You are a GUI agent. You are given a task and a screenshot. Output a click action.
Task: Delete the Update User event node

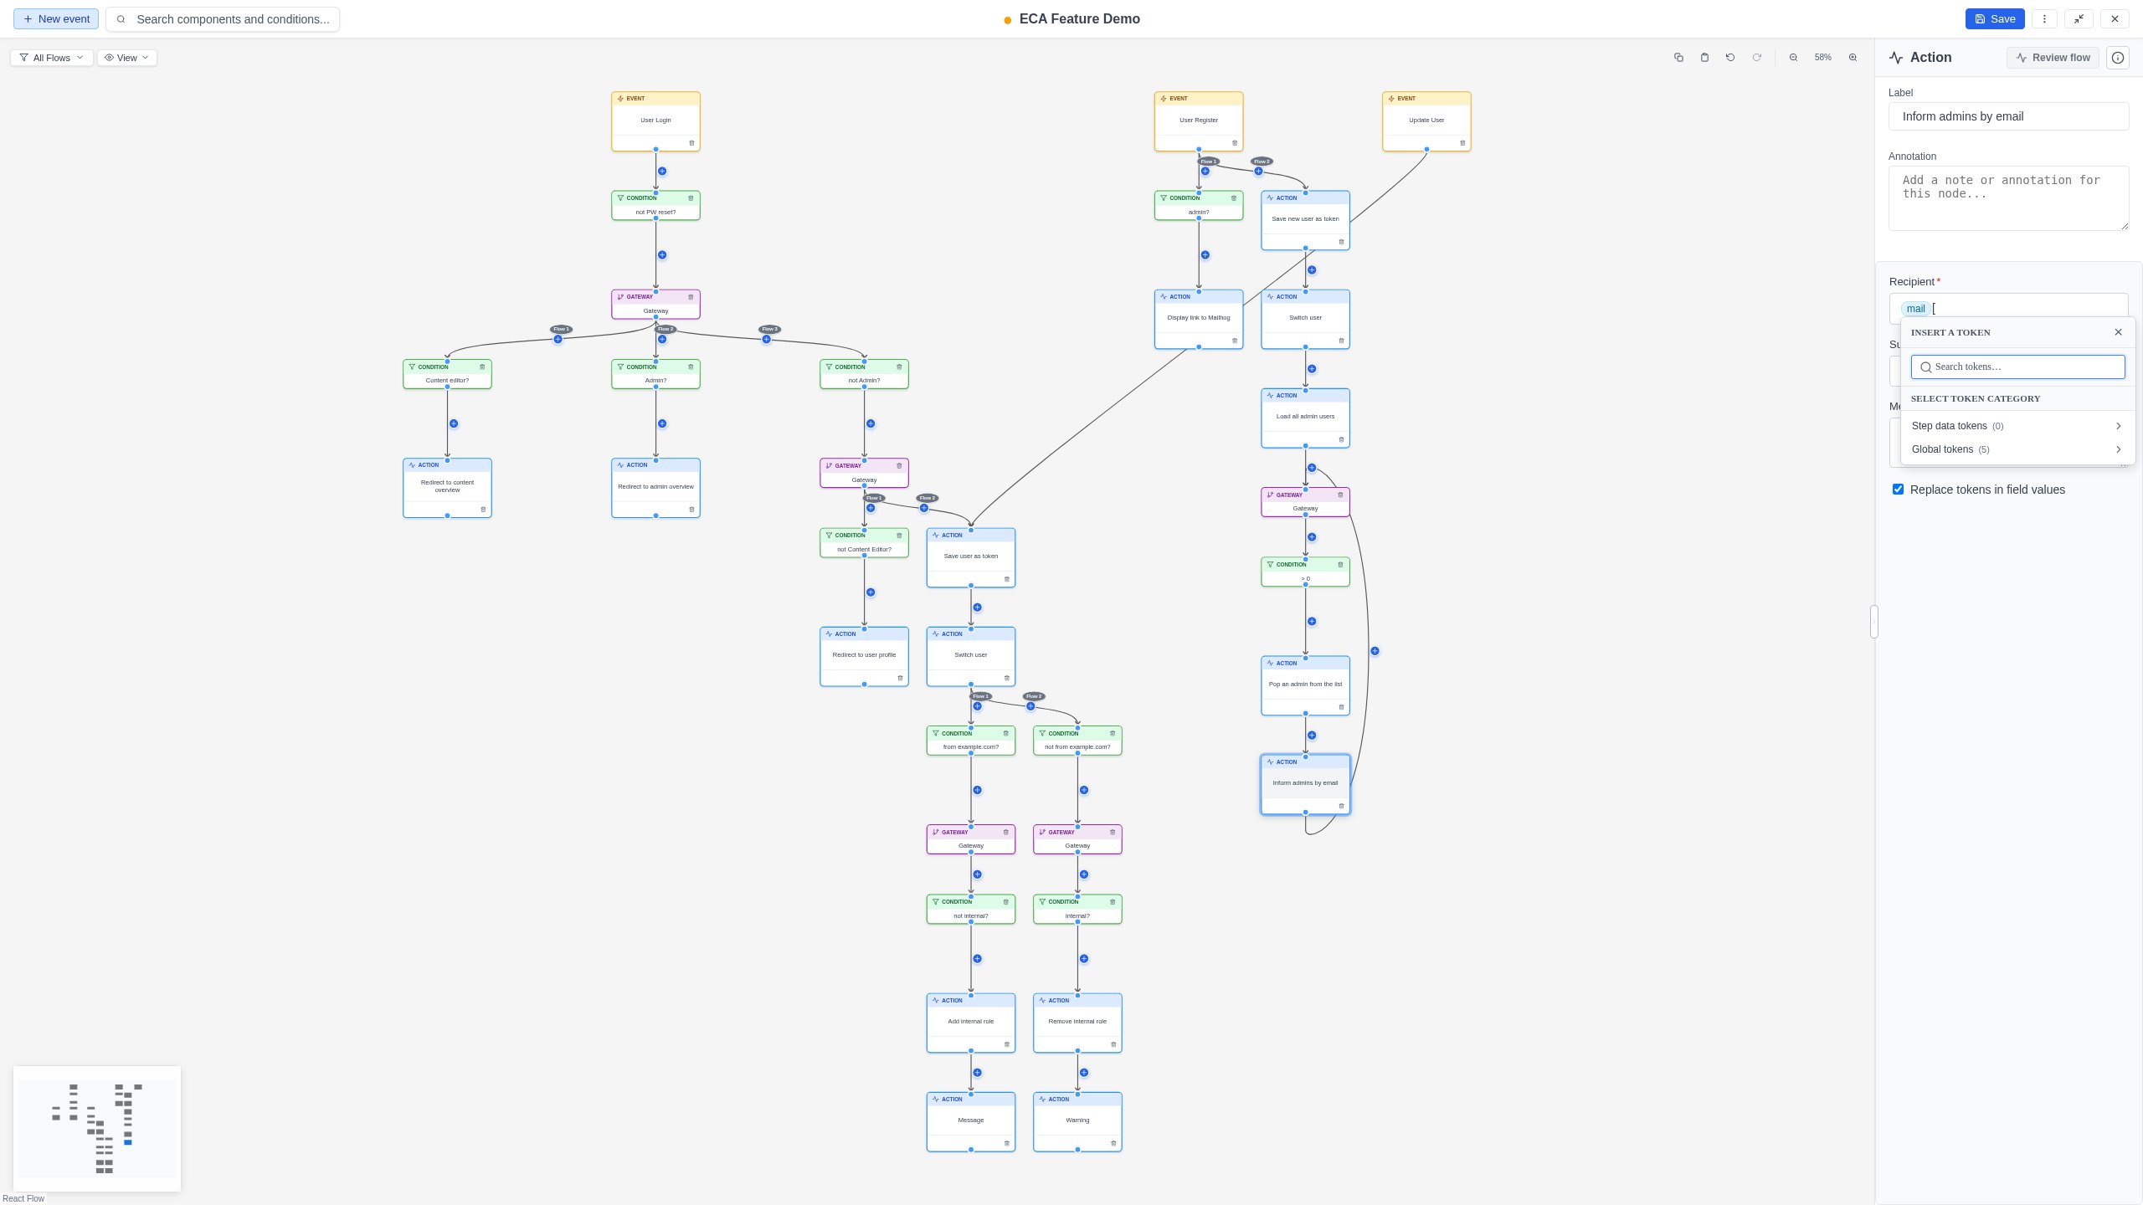pyautogui.click(x=1462, y=143)
